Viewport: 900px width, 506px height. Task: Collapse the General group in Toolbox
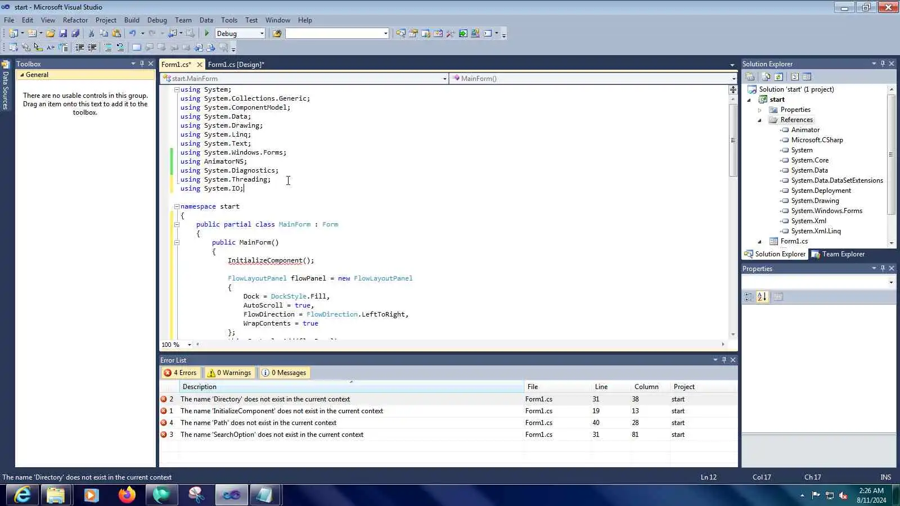[x=22, y=75]
